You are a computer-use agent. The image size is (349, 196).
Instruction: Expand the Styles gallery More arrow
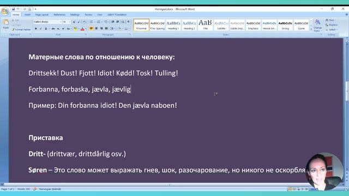tap(311, 29)
